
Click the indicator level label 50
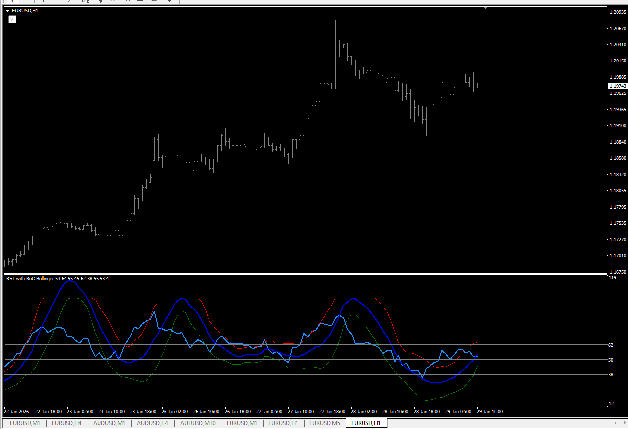(x=611, y=360)
